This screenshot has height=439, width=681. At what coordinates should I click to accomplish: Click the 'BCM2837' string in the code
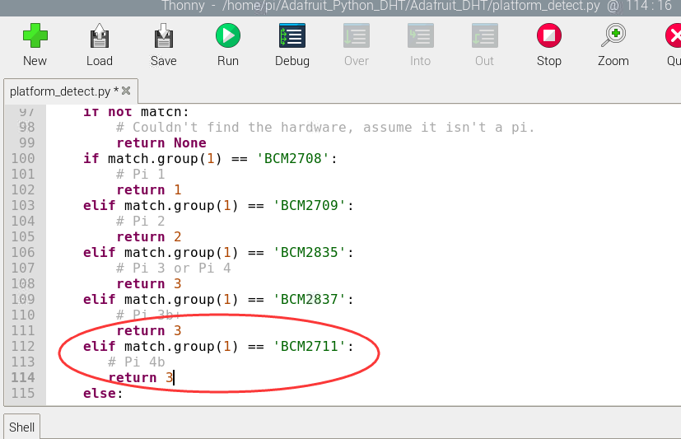310,299
